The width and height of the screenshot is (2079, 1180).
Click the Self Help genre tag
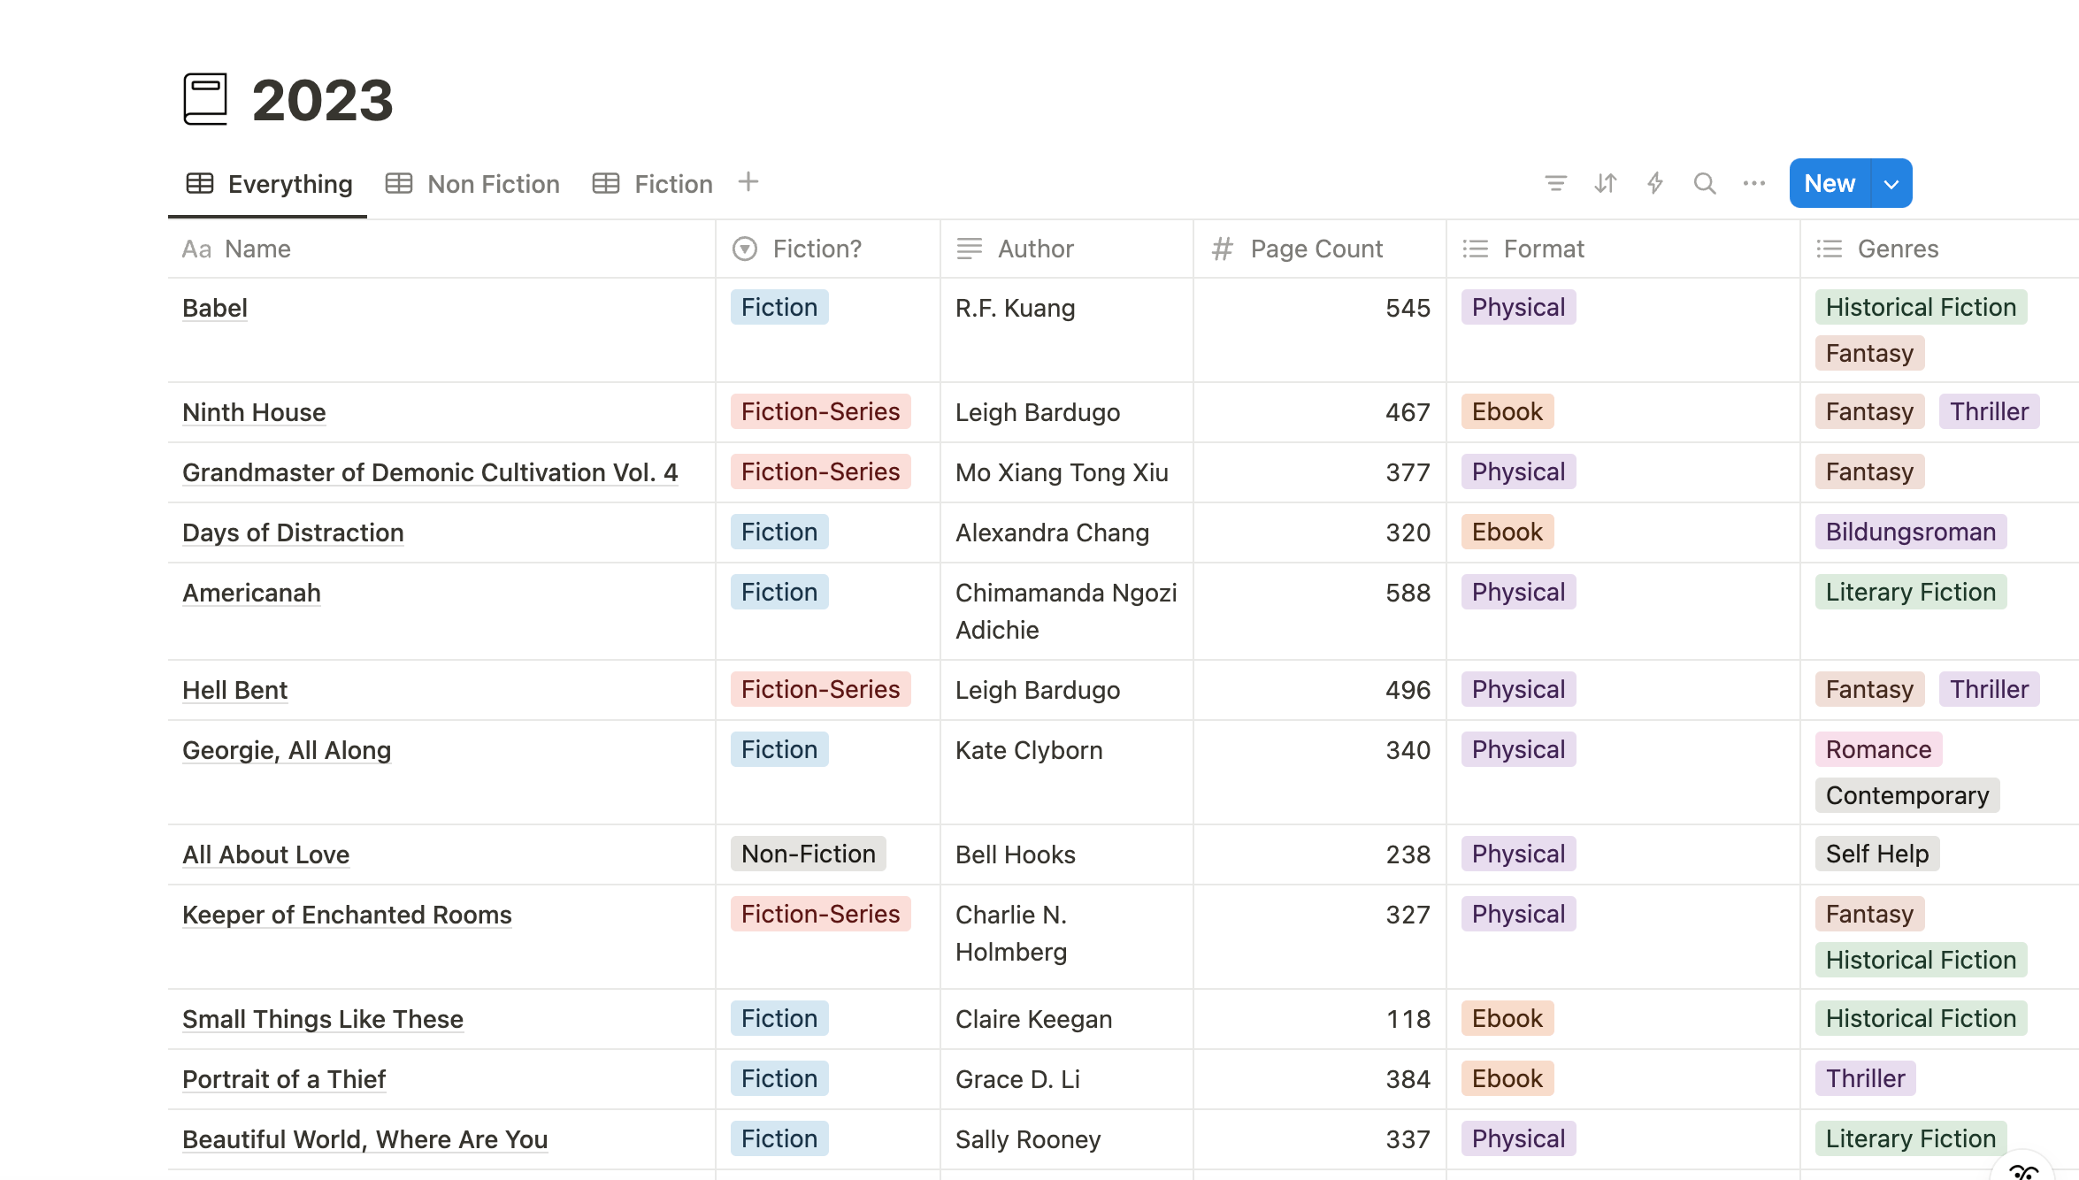(x=1877, y=854)
